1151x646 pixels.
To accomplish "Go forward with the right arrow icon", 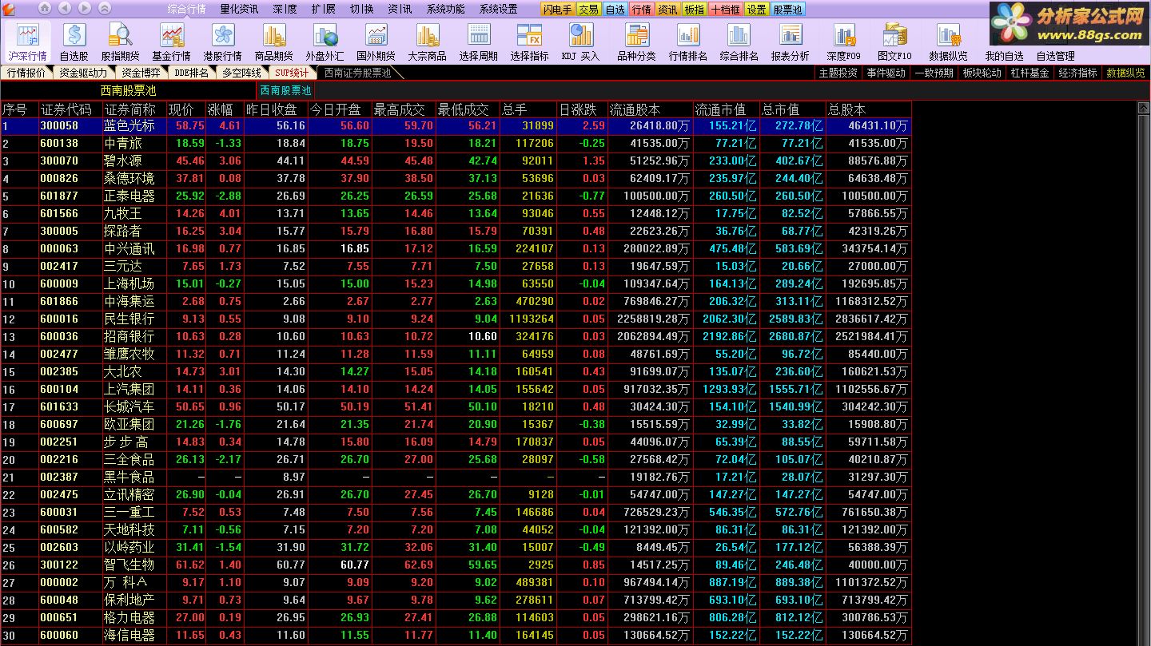I will click(86, 9).
